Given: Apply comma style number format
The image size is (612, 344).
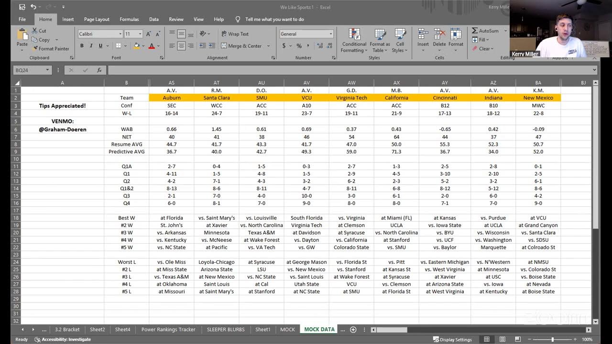Looking at the screenshot, I should [308, 46].
